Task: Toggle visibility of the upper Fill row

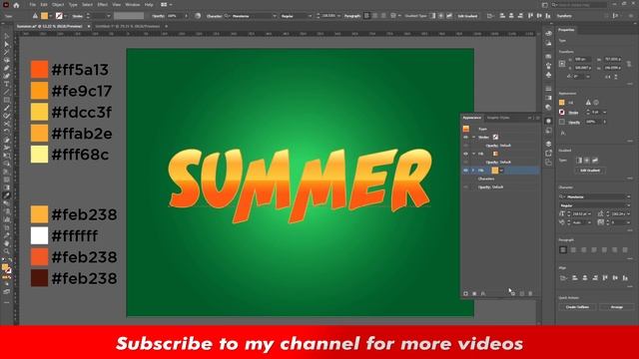Action: 465,154
